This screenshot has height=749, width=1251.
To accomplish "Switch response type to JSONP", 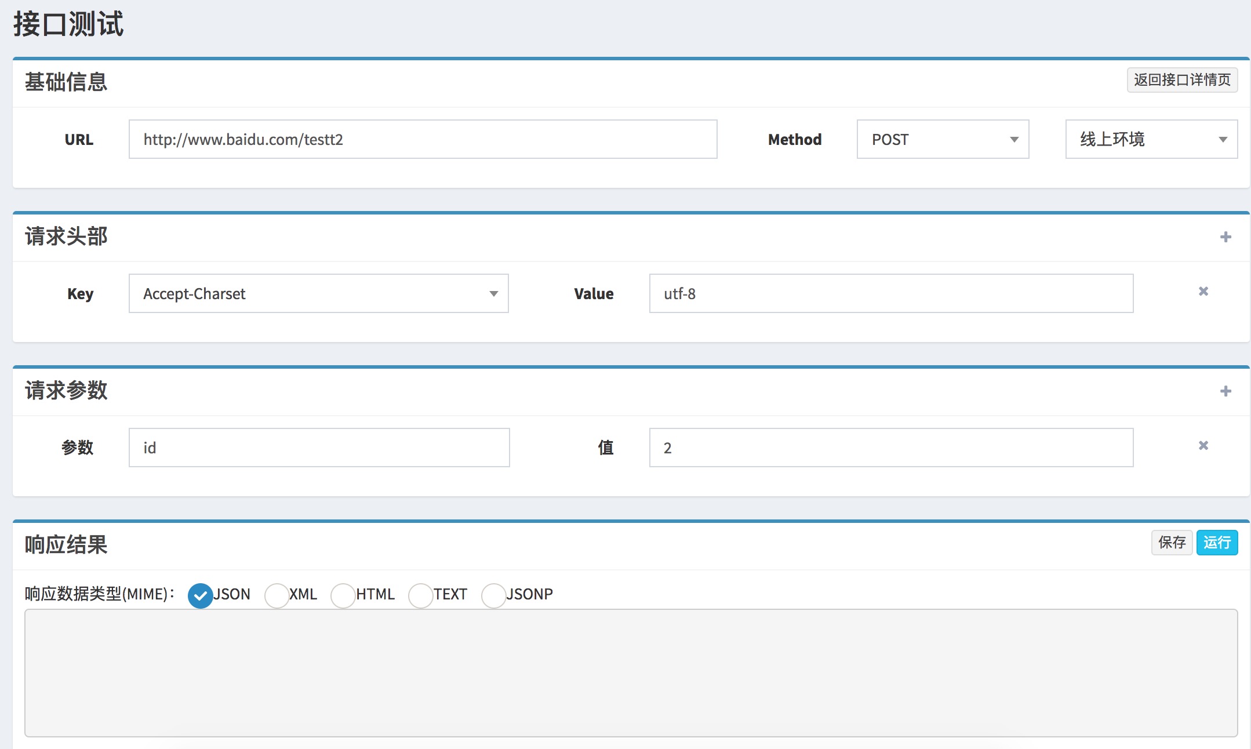I will 494,595.
